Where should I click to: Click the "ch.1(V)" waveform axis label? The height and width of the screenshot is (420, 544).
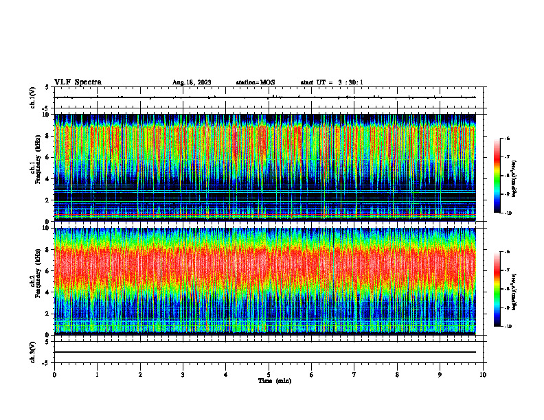click(32, 97)
